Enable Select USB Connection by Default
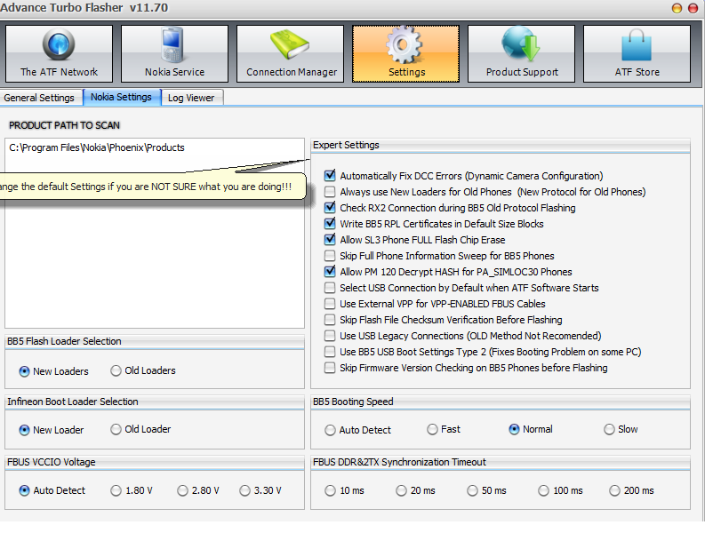Screen dimensions: 705x533 [330, 288]
